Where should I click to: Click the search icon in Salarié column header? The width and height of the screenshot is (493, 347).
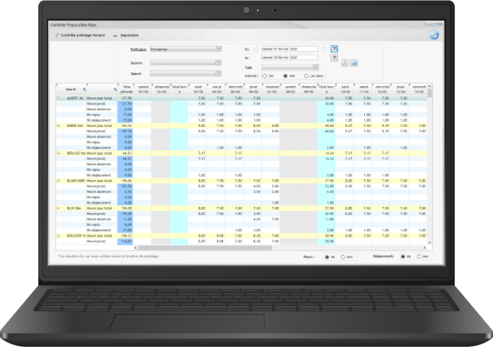(x=84, y=90)
